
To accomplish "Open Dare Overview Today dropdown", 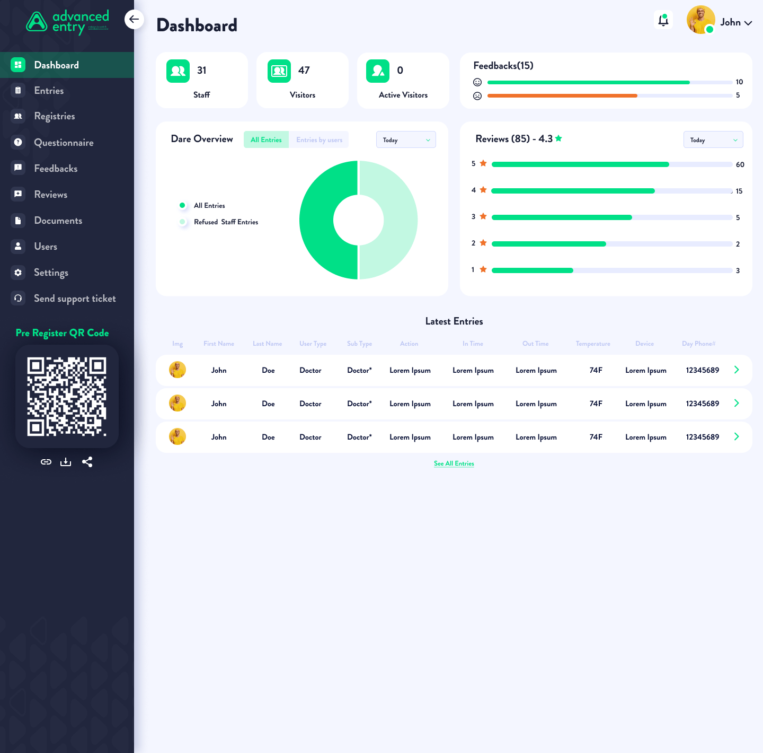I will coord(406,140).
